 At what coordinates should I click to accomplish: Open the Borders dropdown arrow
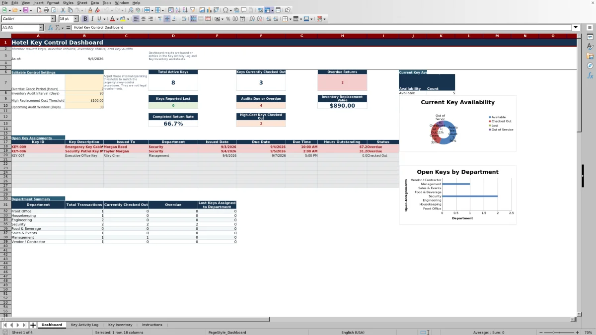290,19
